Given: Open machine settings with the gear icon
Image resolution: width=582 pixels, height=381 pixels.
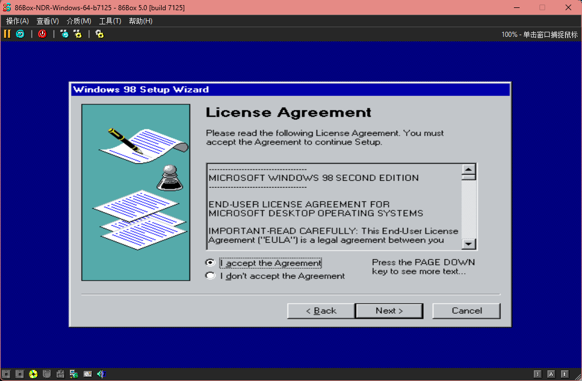Looking at the screenshot, I should coord(99,34).
